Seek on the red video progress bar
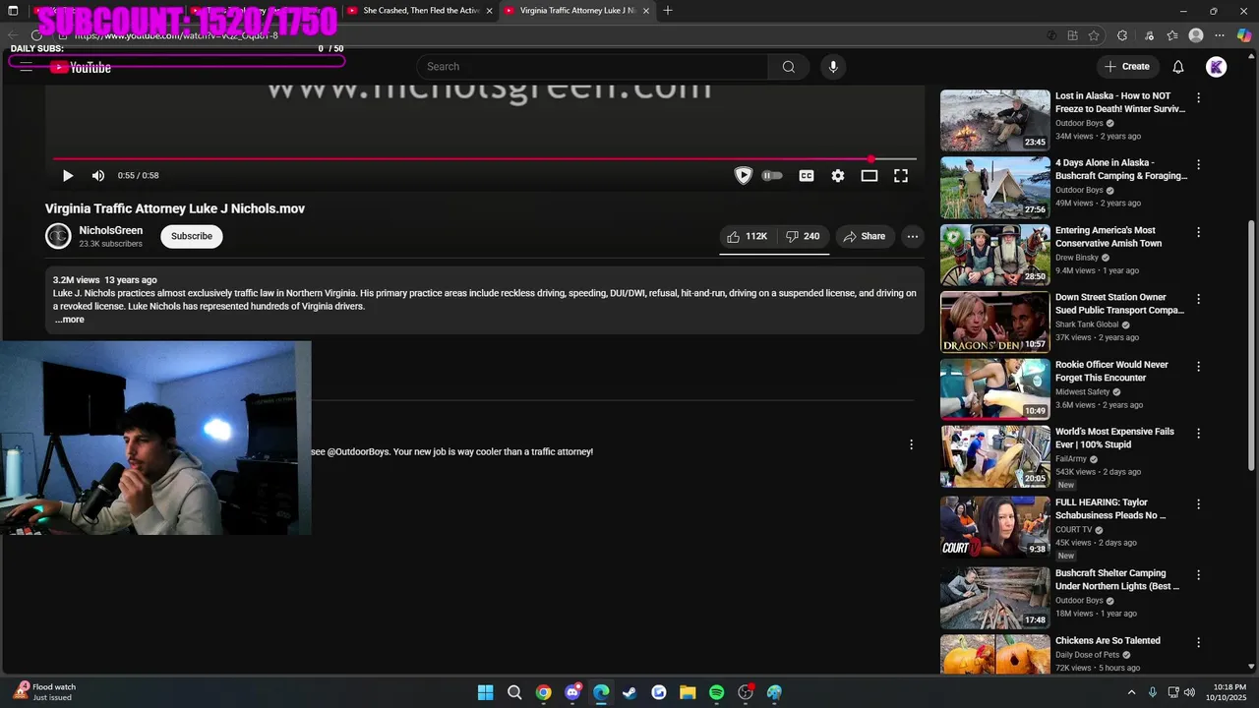Screen dimensions: 1259x708 point(485,158)
